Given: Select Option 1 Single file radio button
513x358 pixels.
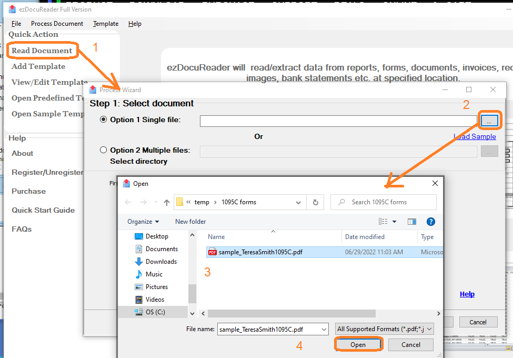Looking at the screenshot, I should point(103,120).
